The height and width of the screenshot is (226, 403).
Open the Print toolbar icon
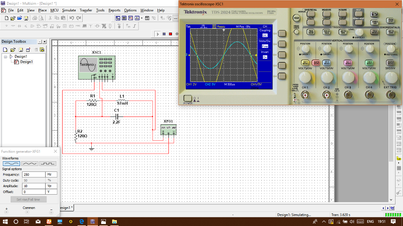click(x=35, y=18)
